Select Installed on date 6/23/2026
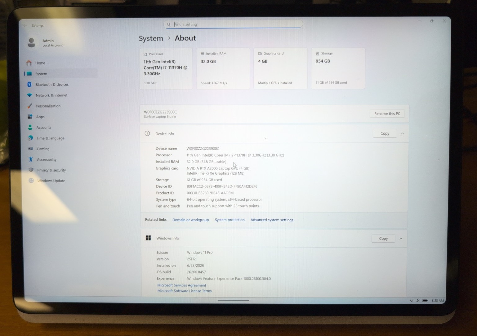 195,266
